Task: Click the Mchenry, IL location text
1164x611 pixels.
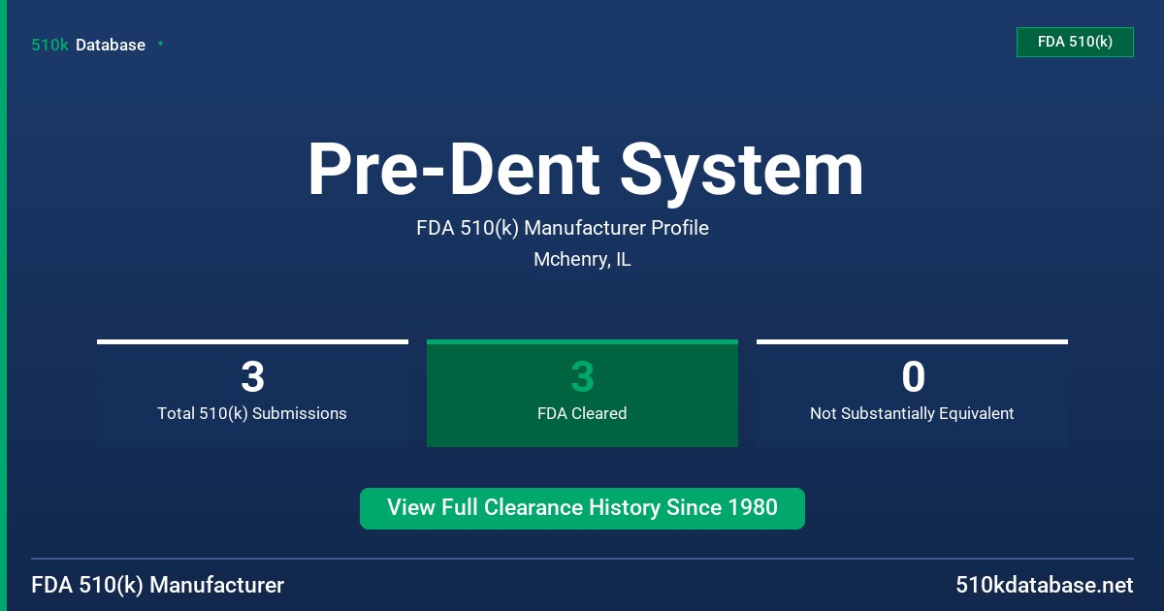Action: click(x=582, y=260)
